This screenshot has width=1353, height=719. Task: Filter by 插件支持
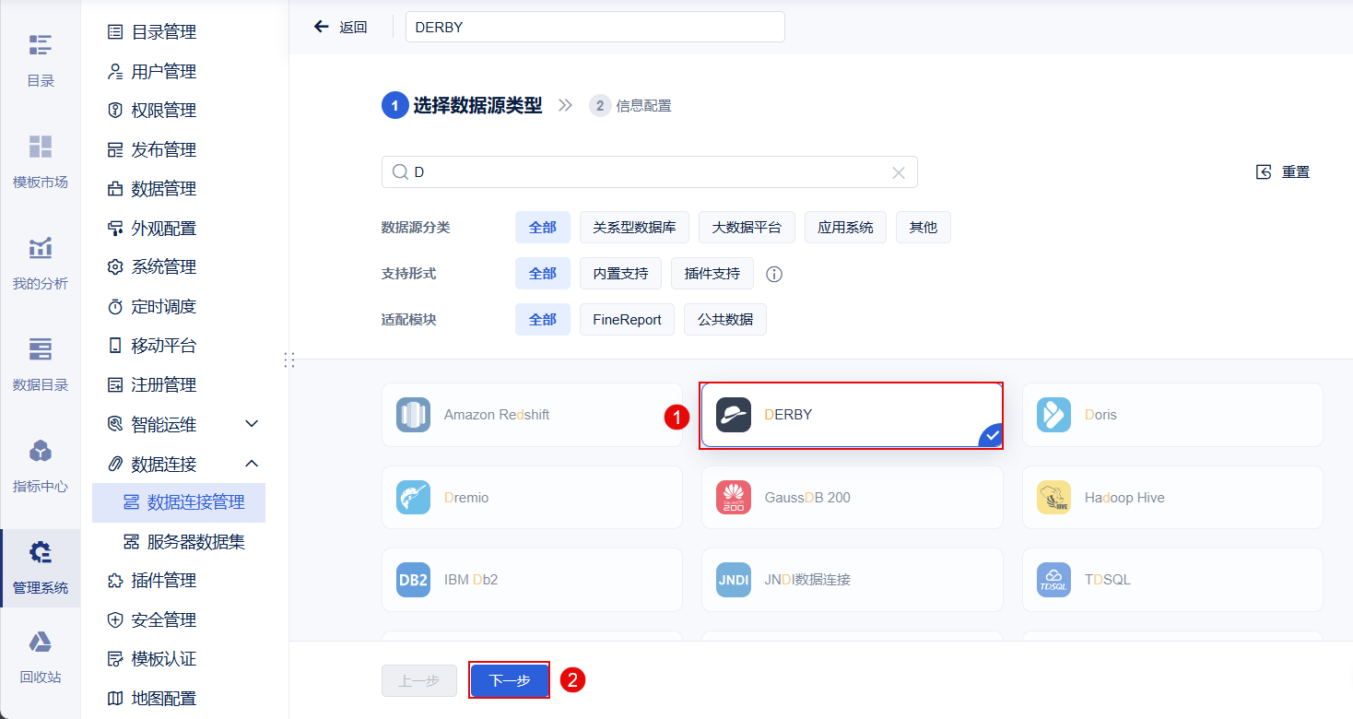pyautogui.click(x=712, y=273)
